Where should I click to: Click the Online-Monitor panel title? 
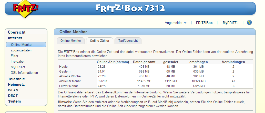[x=73, y=32]
